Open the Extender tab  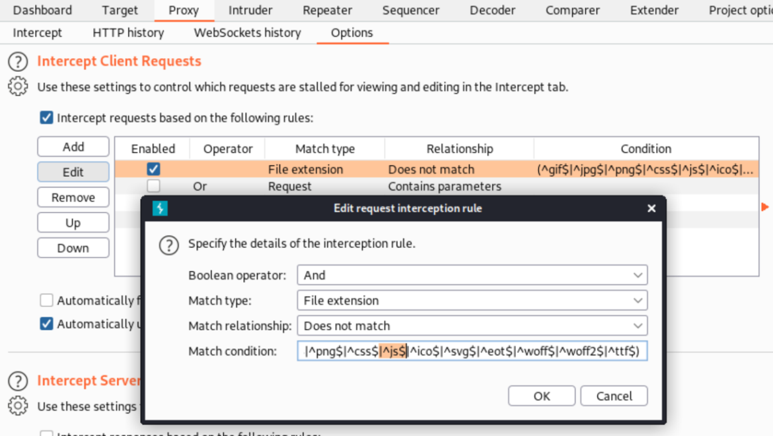point(654,11)
